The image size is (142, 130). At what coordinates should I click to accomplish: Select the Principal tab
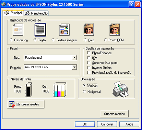click(13, 13)
